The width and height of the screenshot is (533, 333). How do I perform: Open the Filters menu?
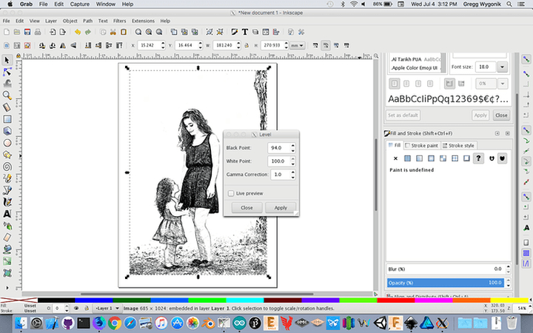click(120, 21)
